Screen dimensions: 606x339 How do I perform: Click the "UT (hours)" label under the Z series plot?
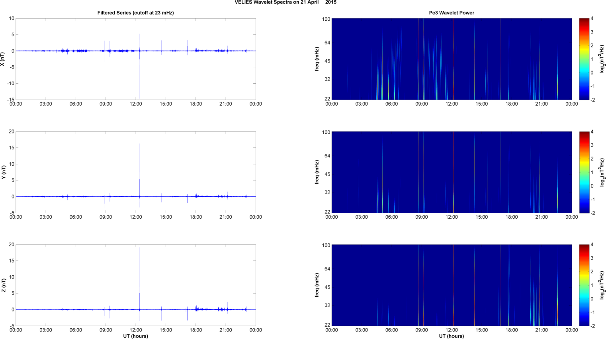point(136,336)
